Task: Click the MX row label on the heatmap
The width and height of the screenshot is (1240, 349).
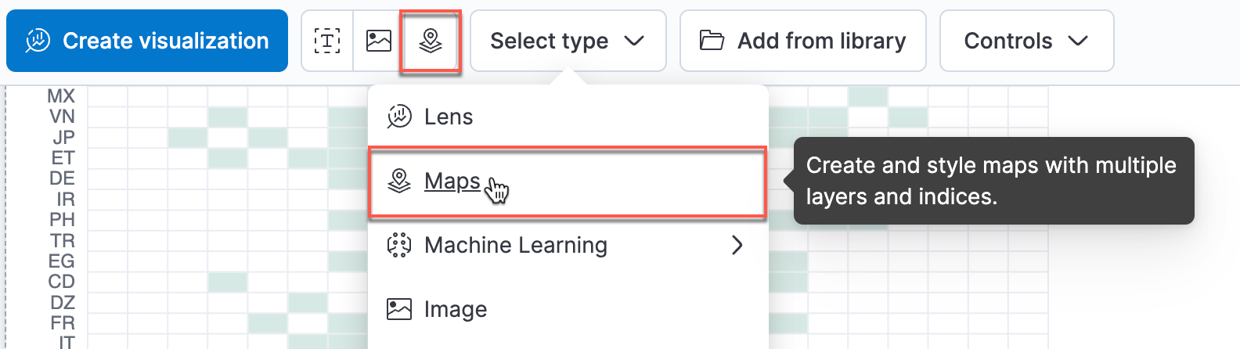Action: [x=61, y=96]
